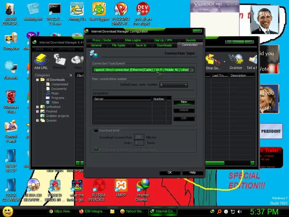Click the PRESIDENT button on the desktop gadget
The width and height of the screenshot is (289, 217).
[x=271, y=131]
